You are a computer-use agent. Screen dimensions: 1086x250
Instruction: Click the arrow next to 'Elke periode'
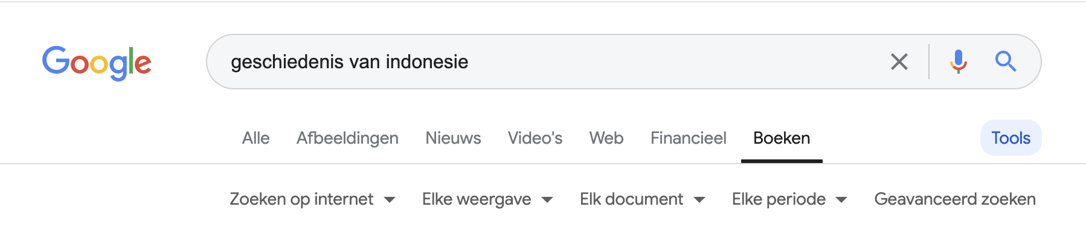coord(841,200)
